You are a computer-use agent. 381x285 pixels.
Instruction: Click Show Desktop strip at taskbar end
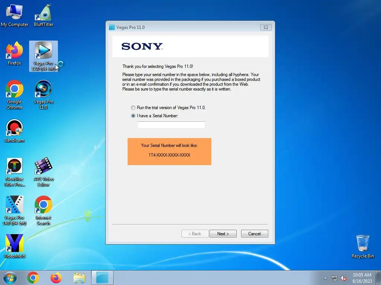point(378,278)
